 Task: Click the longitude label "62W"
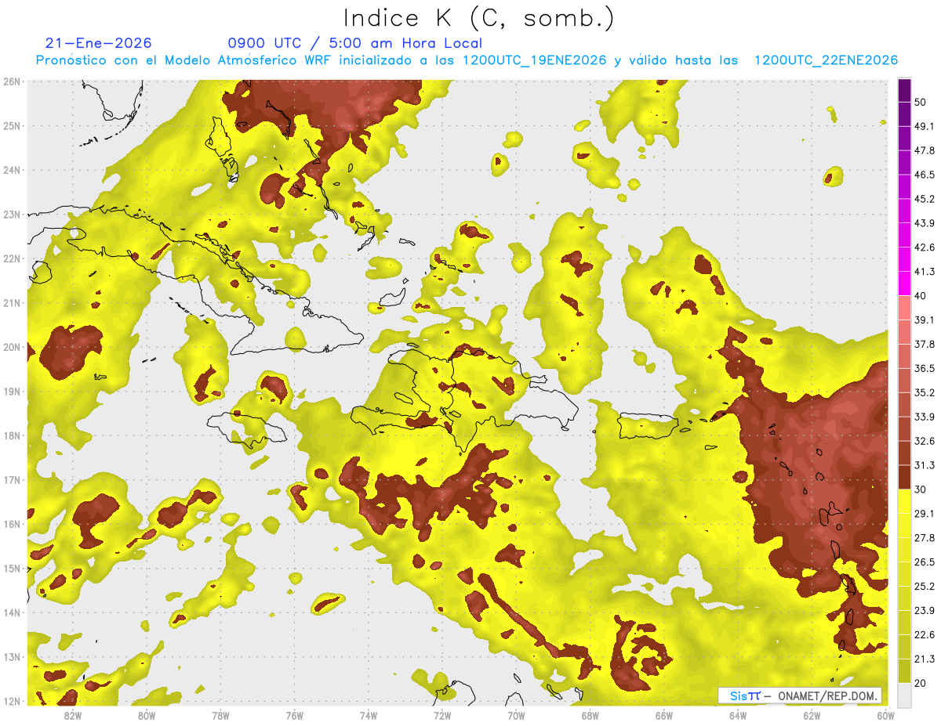[812, 716]
